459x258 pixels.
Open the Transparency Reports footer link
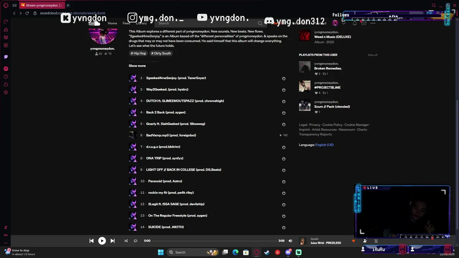pos(316,134)
